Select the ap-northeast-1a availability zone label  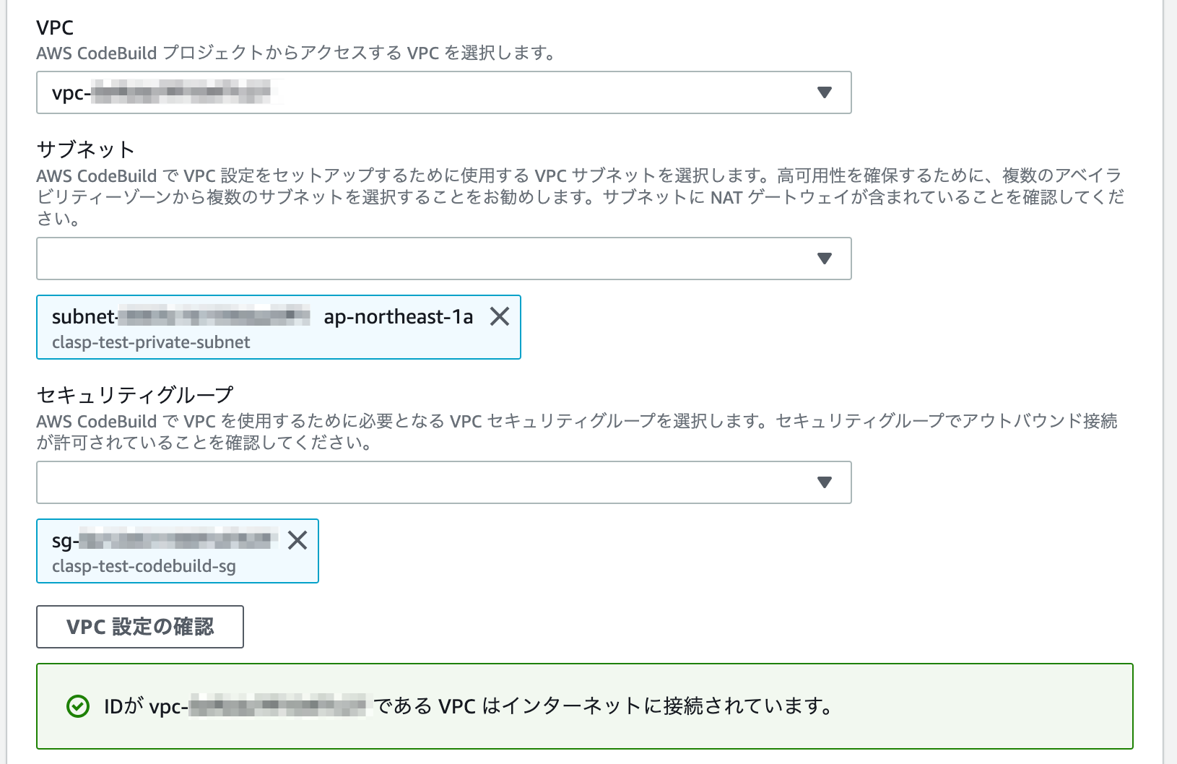click(399, 316)
